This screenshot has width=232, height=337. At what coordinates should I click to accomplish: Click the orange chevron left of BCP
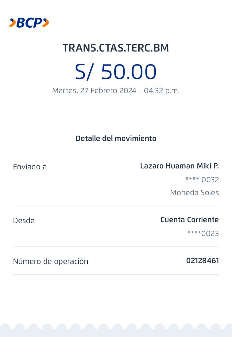pyautogui.click(x=12, y=23)
